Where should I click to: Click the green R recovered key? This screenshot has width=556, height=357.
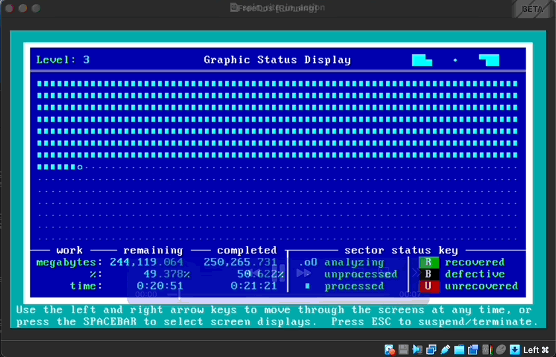tap(428, 262)
